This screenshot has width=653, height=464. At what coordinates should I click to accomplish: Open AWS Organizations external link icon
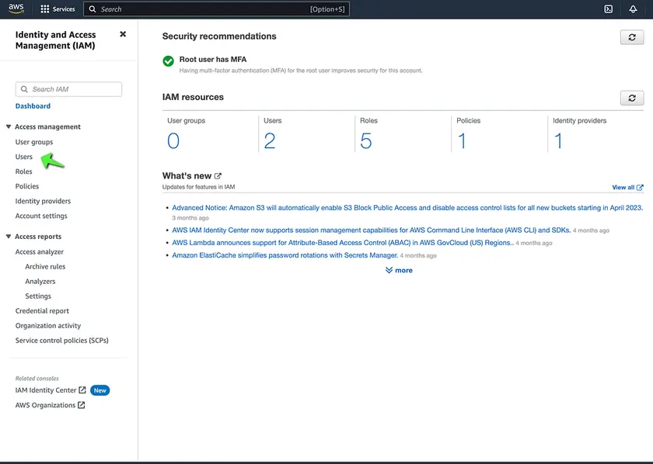(81, 405)
